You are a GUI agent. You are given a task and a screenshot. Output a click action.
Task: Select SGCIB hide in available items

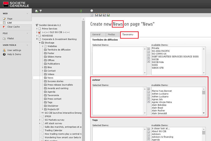pyautogui.click(x=158, y=62)
